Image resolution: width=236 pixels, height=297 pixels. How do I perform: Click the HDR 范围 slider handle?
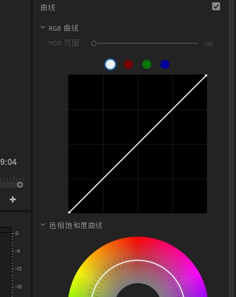pos(94,43)
